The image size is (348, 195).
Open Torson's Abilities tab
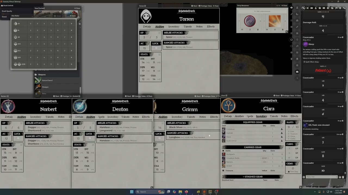160,27
